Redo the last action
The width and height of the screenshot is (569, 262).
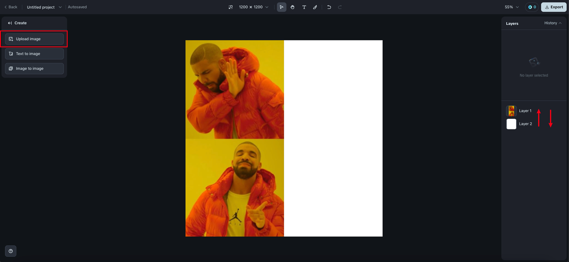[340, 7]
